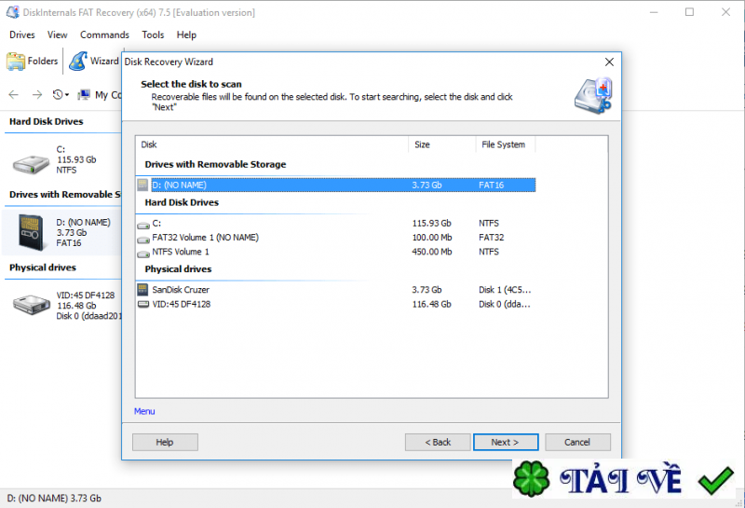Select VID:45 DF4128 row in wizard

(336, 304)
